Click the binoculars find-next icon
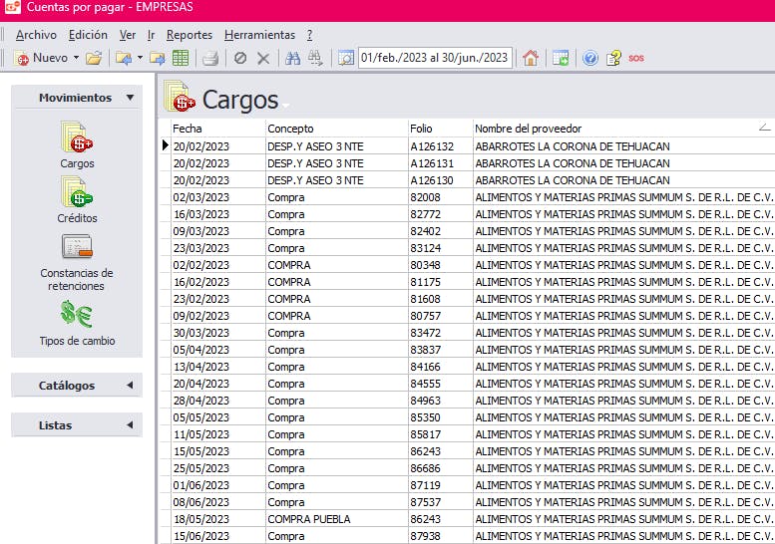Image resolution: width=775 pixels, height=544 pixels. [x=315, y=58]
